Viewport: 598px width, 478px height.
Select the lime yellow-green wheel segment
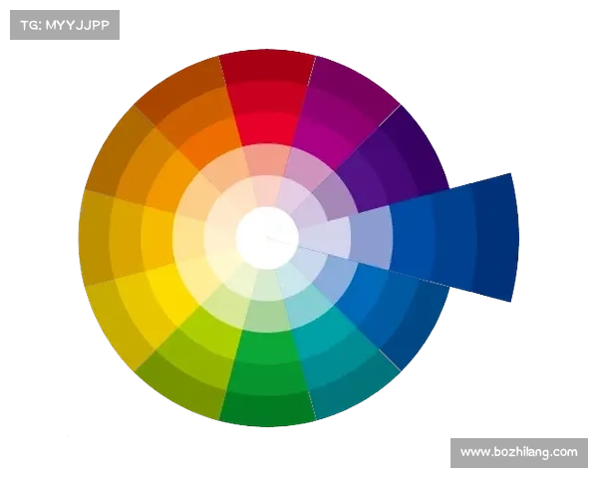click(x=209, y=329)
